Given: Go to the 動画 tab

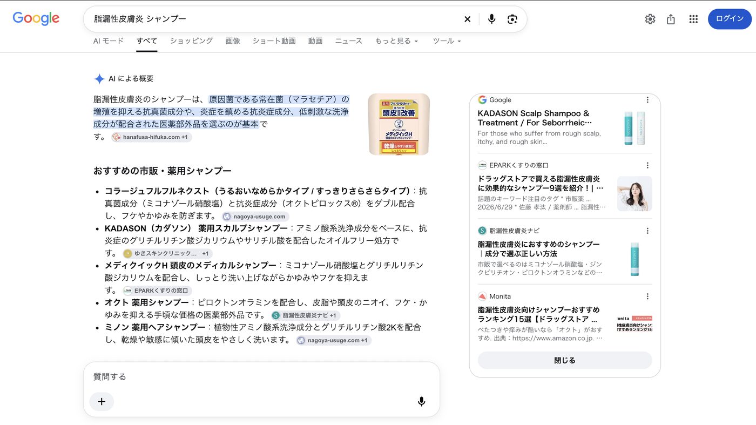Looking at the screenshot, I should tap(315, 41).
